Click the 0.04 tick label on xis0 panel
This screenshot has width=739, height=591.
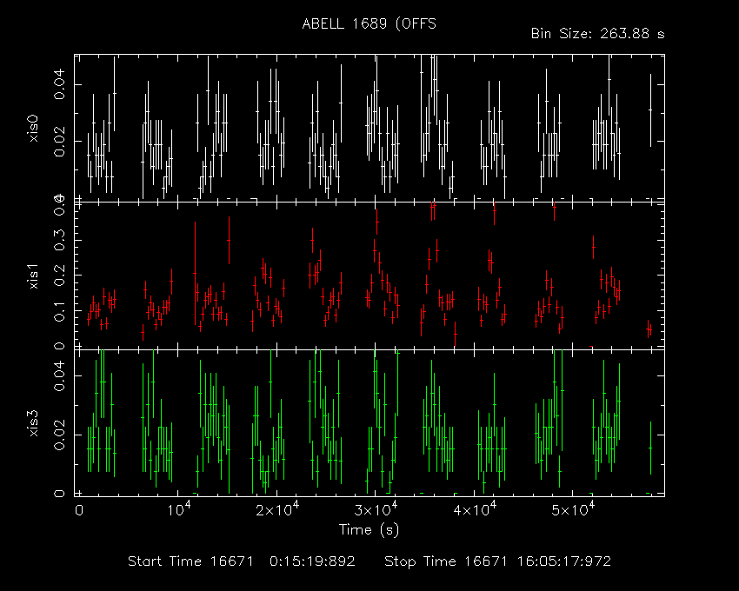(x=59, y=84)
